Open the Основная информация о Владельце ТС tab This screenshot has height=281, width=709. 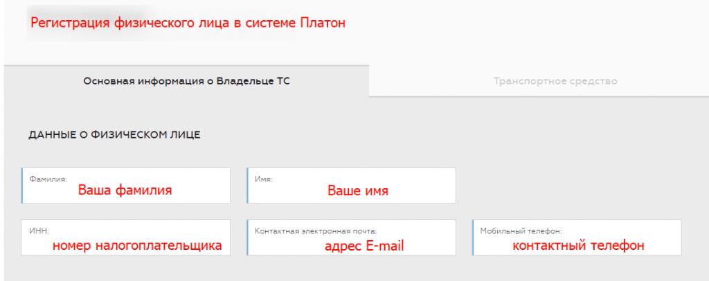[x=186, y=81]
